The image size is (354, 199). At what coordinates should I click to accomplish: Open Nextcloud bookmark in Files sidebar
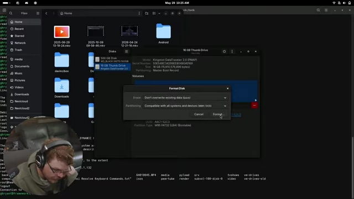[24, 101]
